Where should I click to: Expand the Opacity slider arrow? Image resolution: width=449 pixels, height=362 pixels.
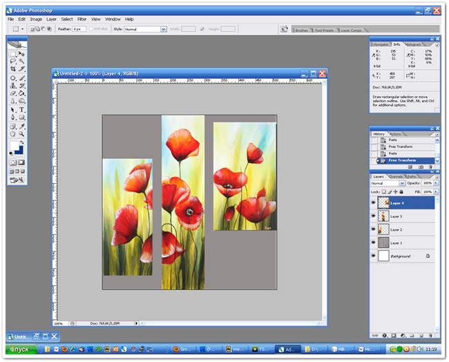click(x=435, y=183)
